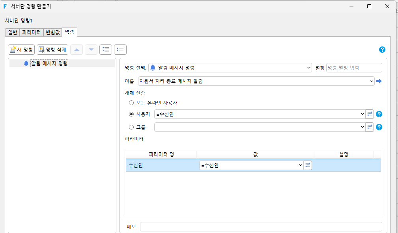Click the indent command icon
This screenshot has height=233, width=398.
pos(106,50)
